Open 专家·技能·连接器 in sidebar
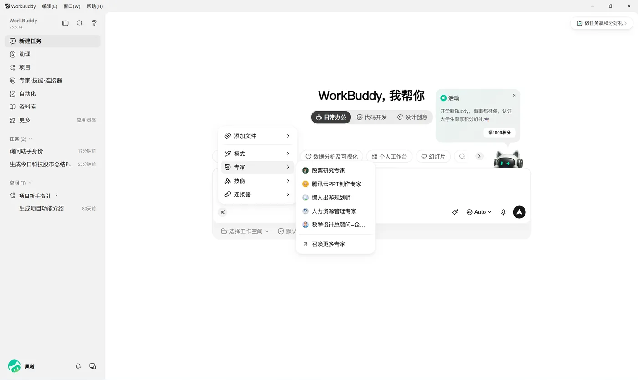Screen dimensions: 638x380 click(52, 81)
